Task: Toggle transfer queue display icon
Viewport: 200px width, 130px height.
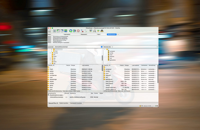Action: [65, 31]
